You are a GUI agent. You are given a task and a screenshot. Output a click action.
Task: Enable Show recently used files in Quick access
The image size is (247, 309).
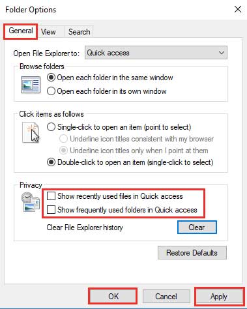51,196
